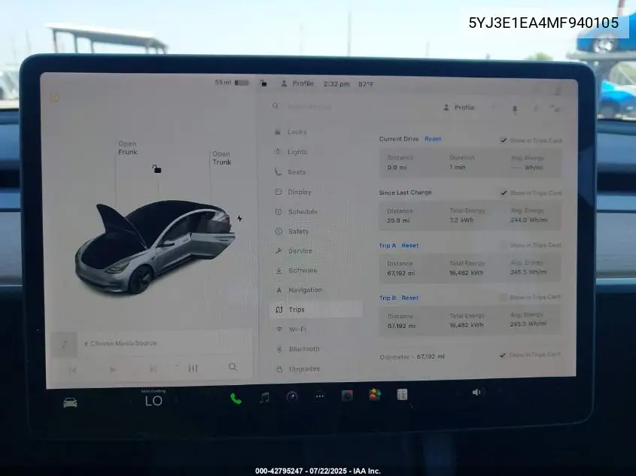This screenshot has height=476, width=636.
Task: Click the Search Settings field
Action: [310, 106]
